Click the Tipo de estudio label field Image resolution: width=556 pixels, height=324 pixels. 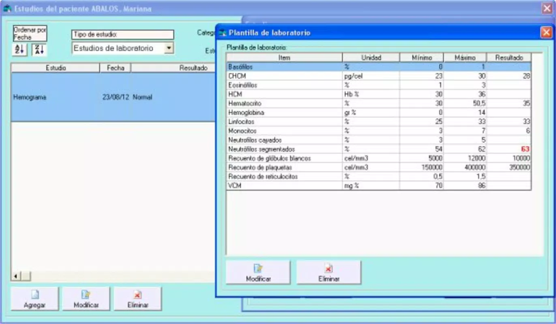point(123,35)
